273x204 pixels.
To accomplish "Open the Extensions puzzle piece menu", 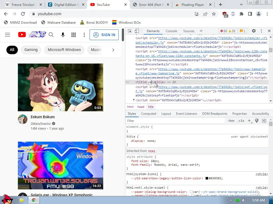I will pyautogui.click(x=241, y=14).
